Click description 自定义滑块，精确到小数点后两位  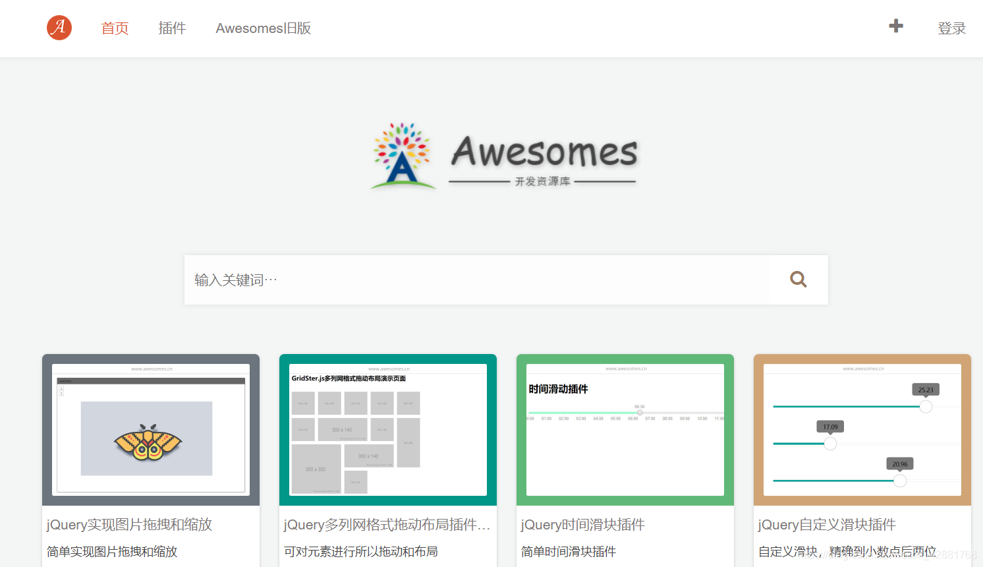[847, 552]
